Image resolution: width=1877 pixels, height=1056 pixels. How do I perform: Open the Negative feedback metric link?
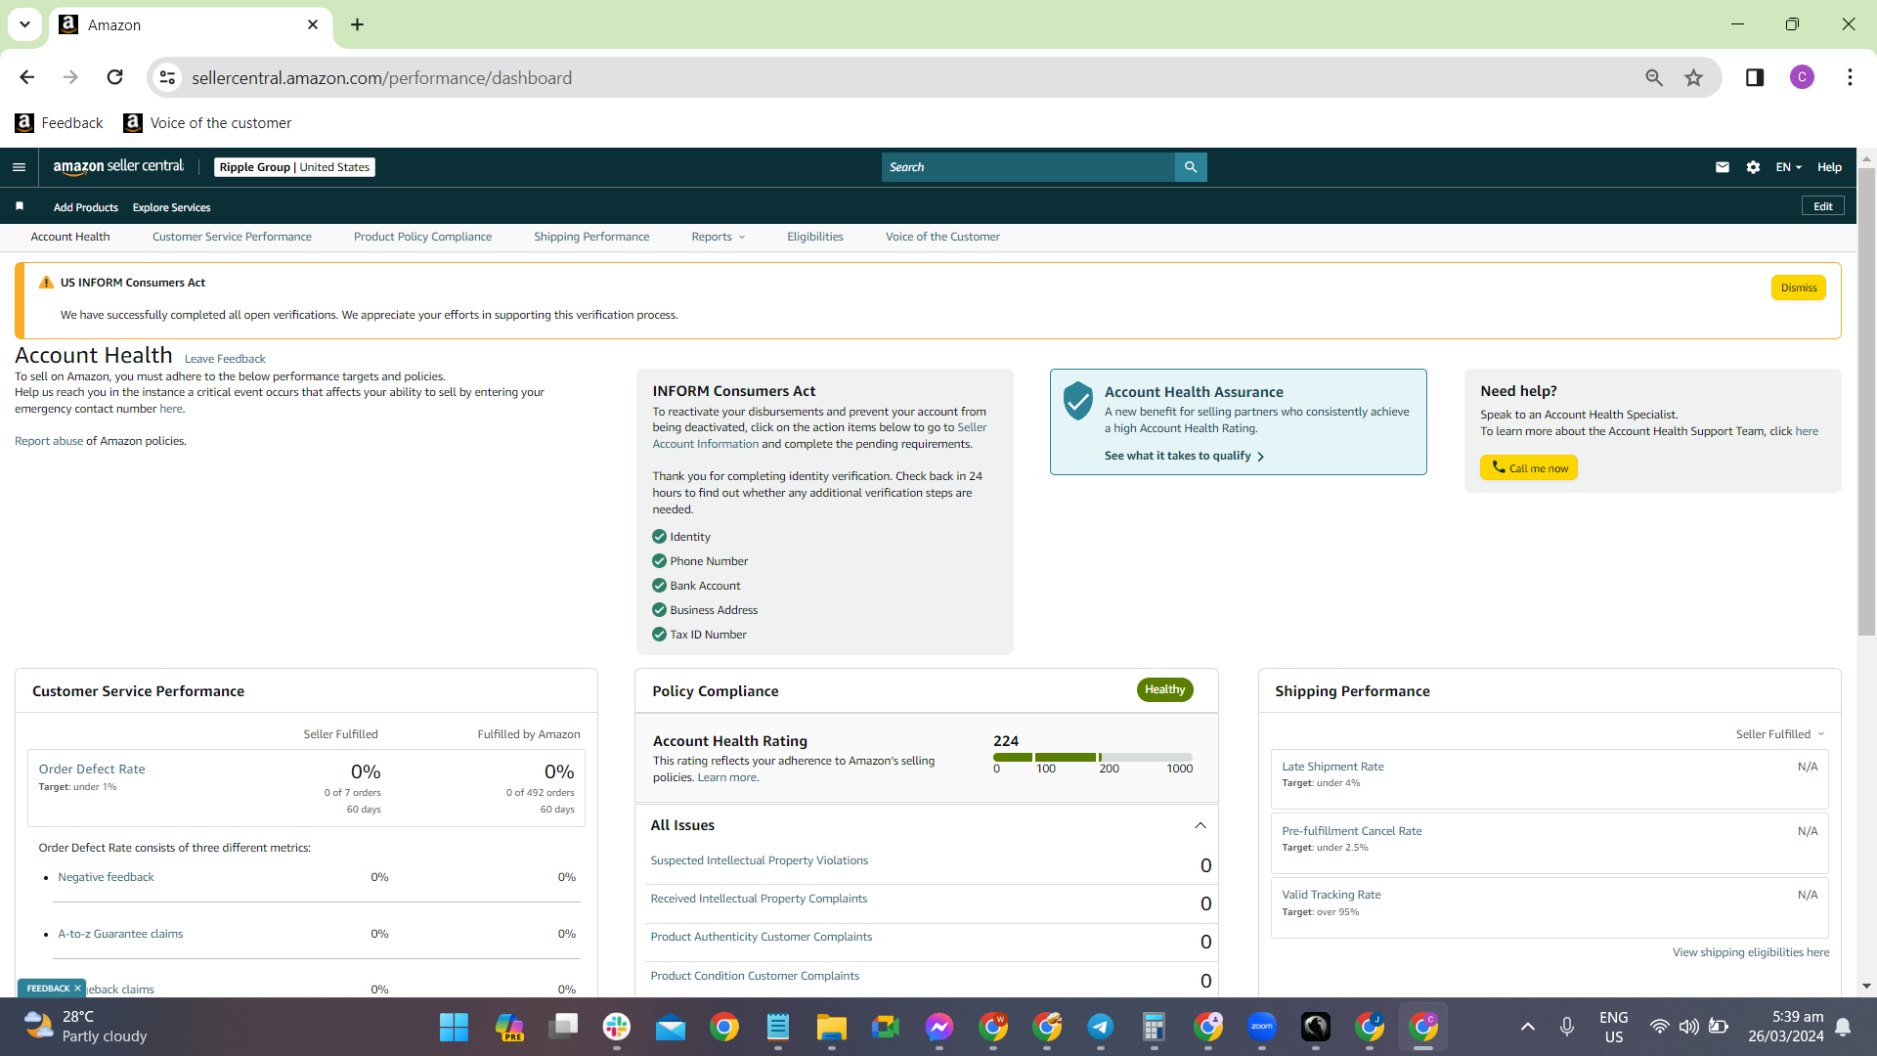coord(106,877)
